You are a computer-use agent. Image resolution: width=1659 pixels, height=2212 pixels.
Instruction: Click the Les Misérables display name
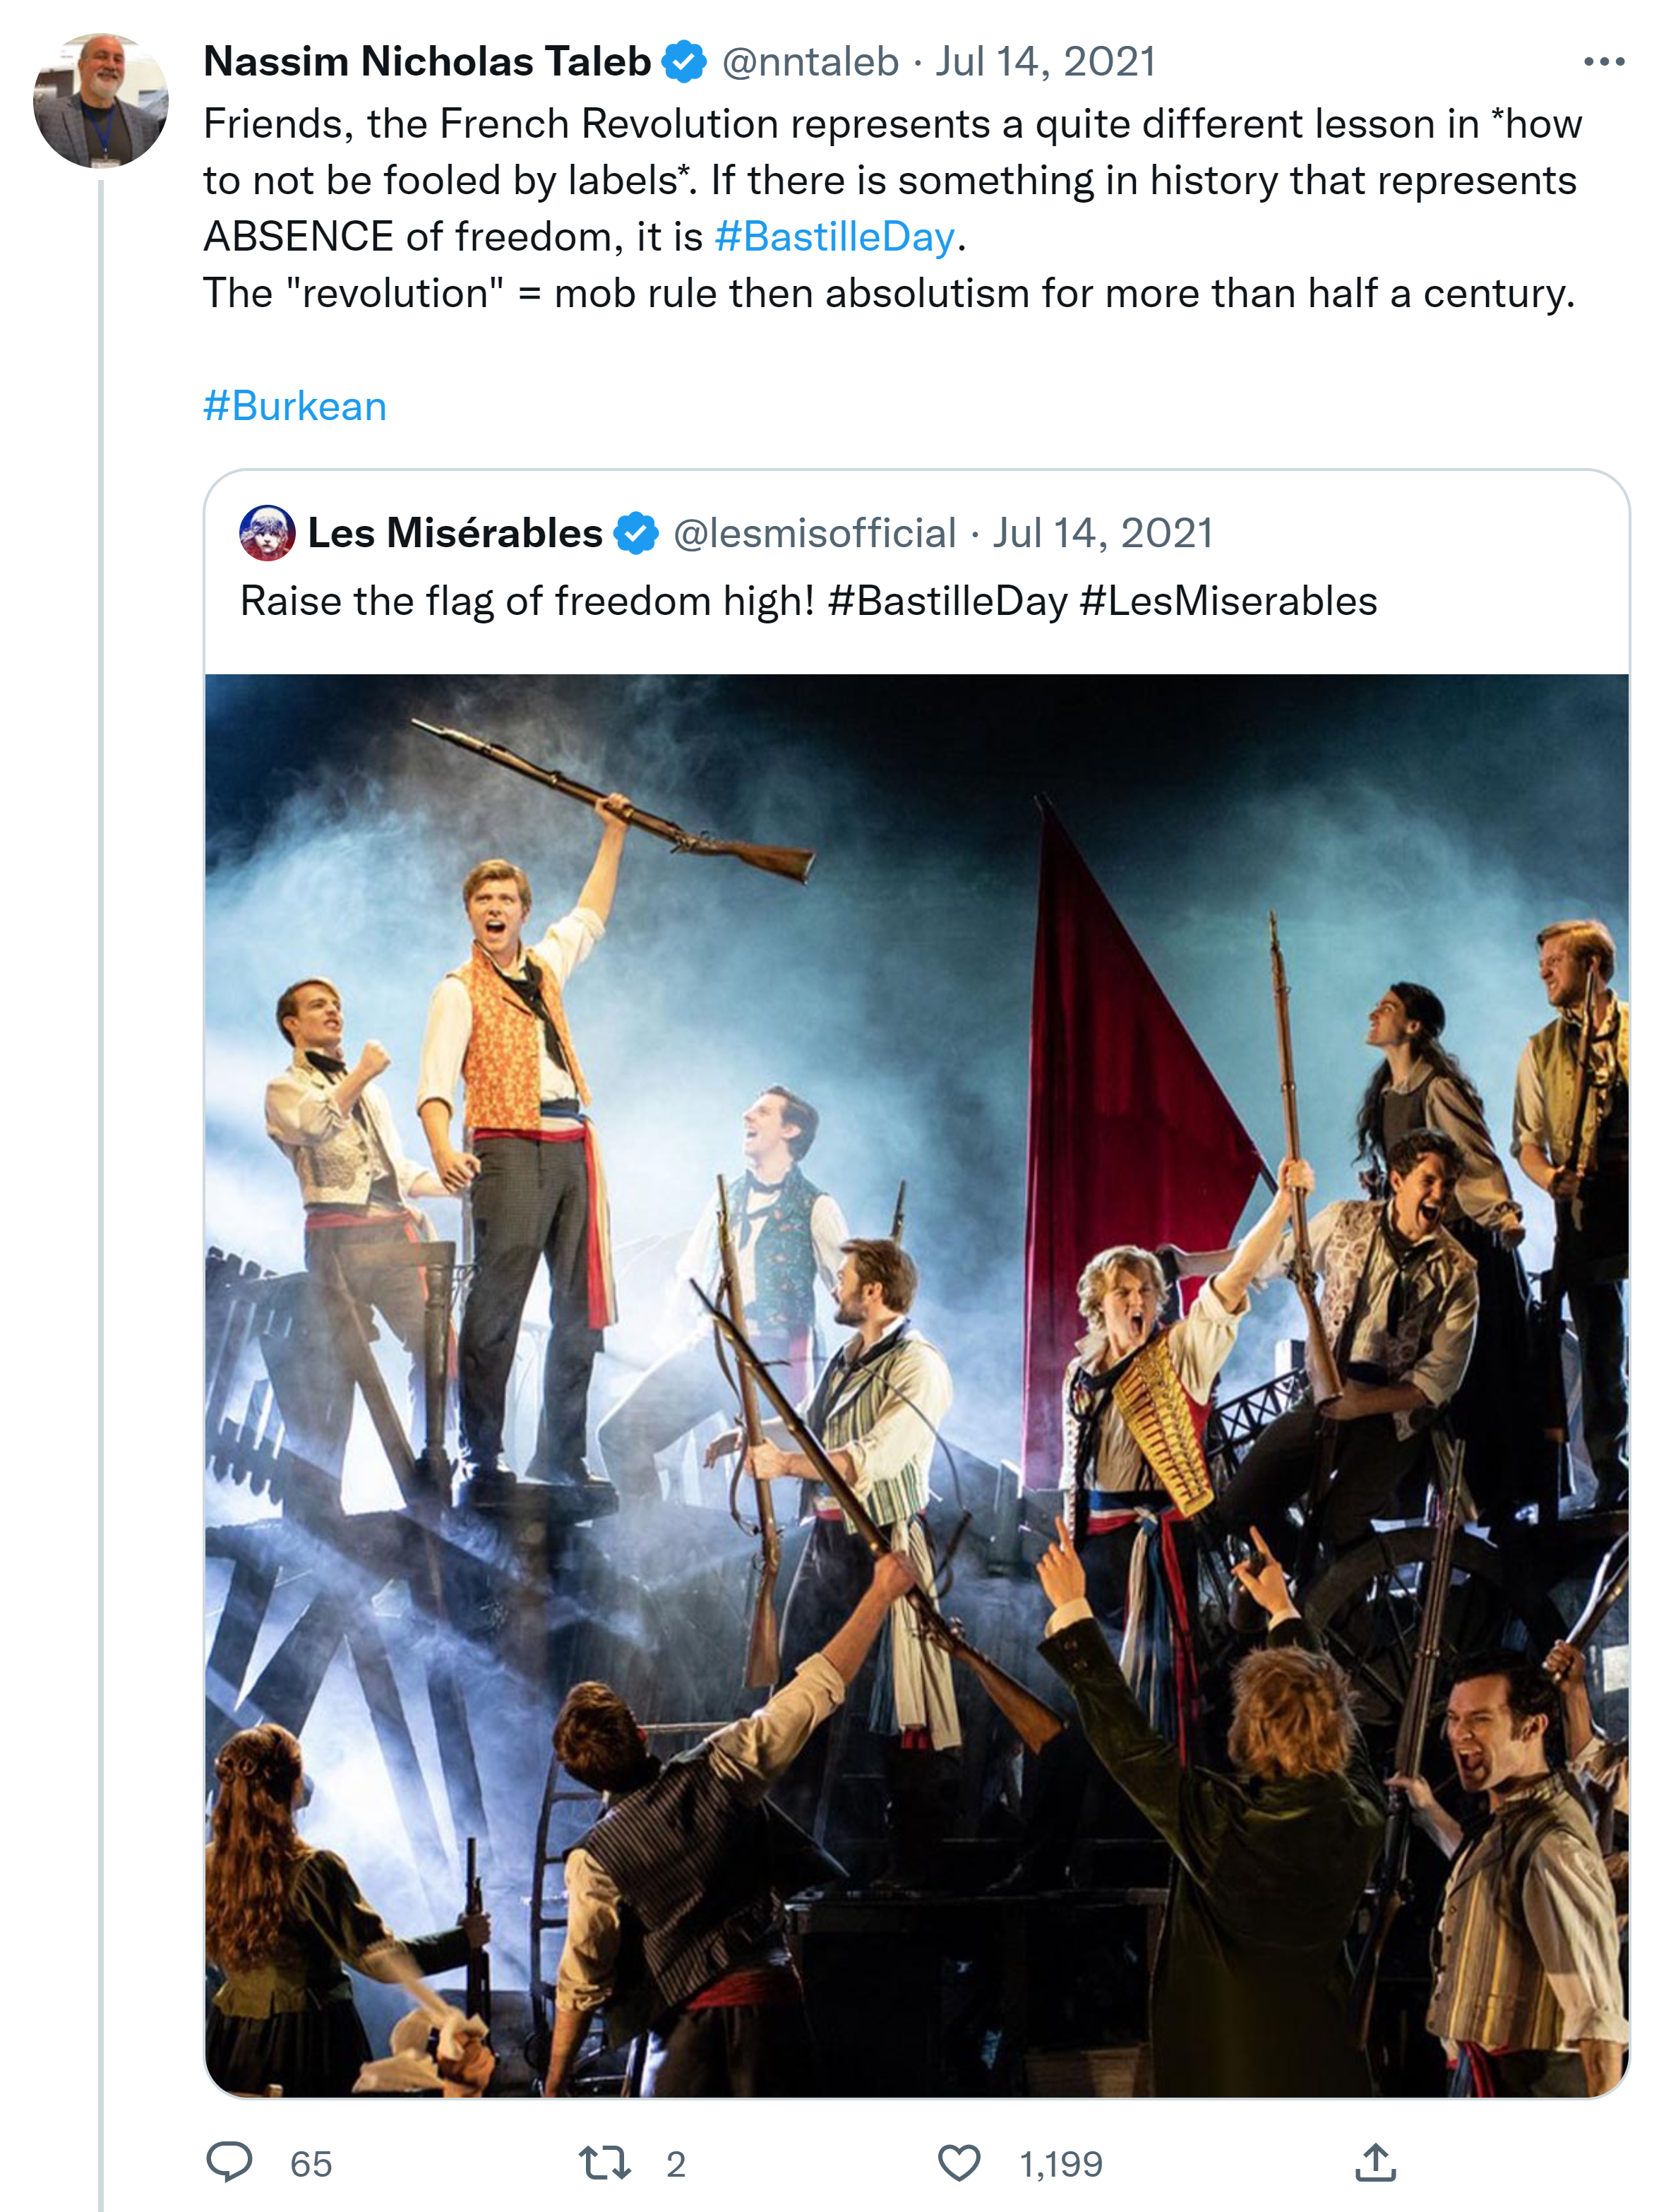[x=455, y=533]
